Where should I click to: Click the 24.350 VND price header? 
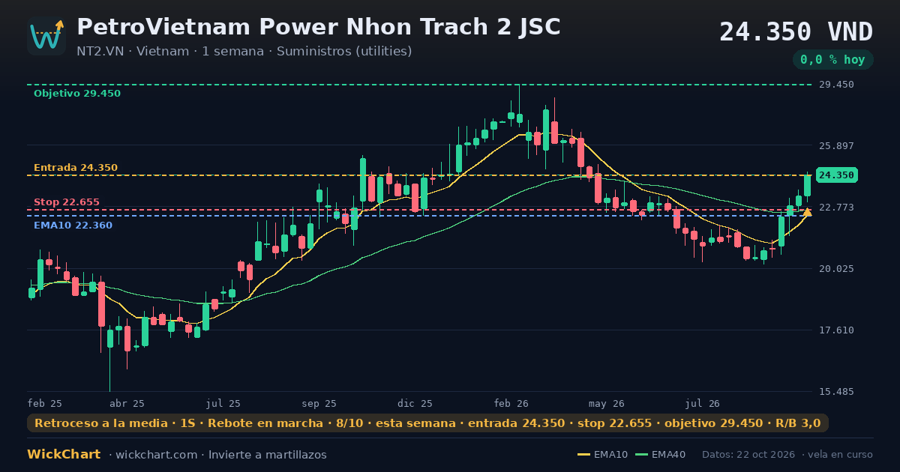coord(796,32)
